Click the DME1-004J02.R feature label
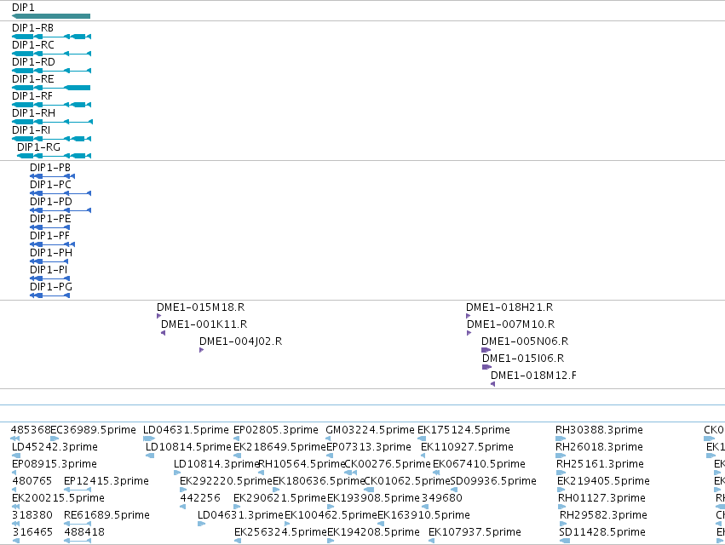 240,341
